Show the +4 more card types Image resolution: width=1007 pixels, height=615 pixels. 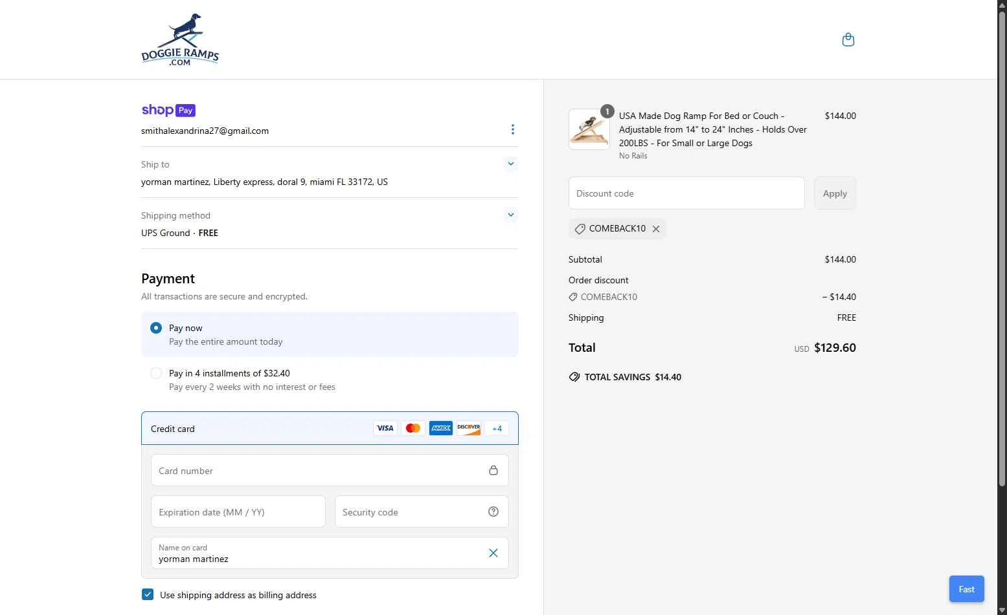[x=497, y=428]
